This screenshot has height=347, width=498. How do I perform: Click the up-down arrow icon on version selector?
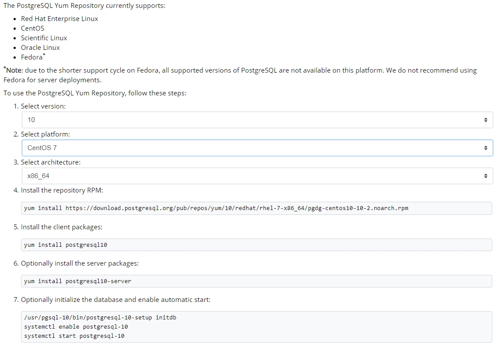tap(485, 120)
